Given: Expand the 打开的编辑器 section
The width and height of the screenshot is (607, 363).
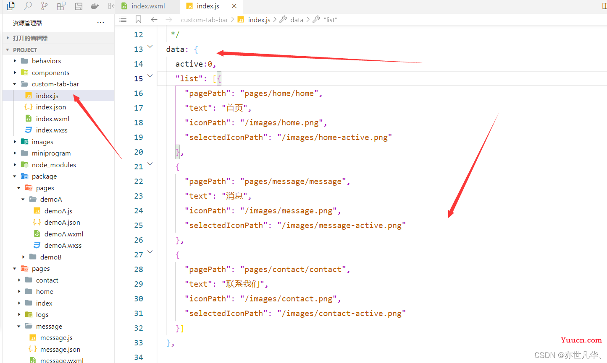Looking at the screenshot, I should [x=58, y=38].
